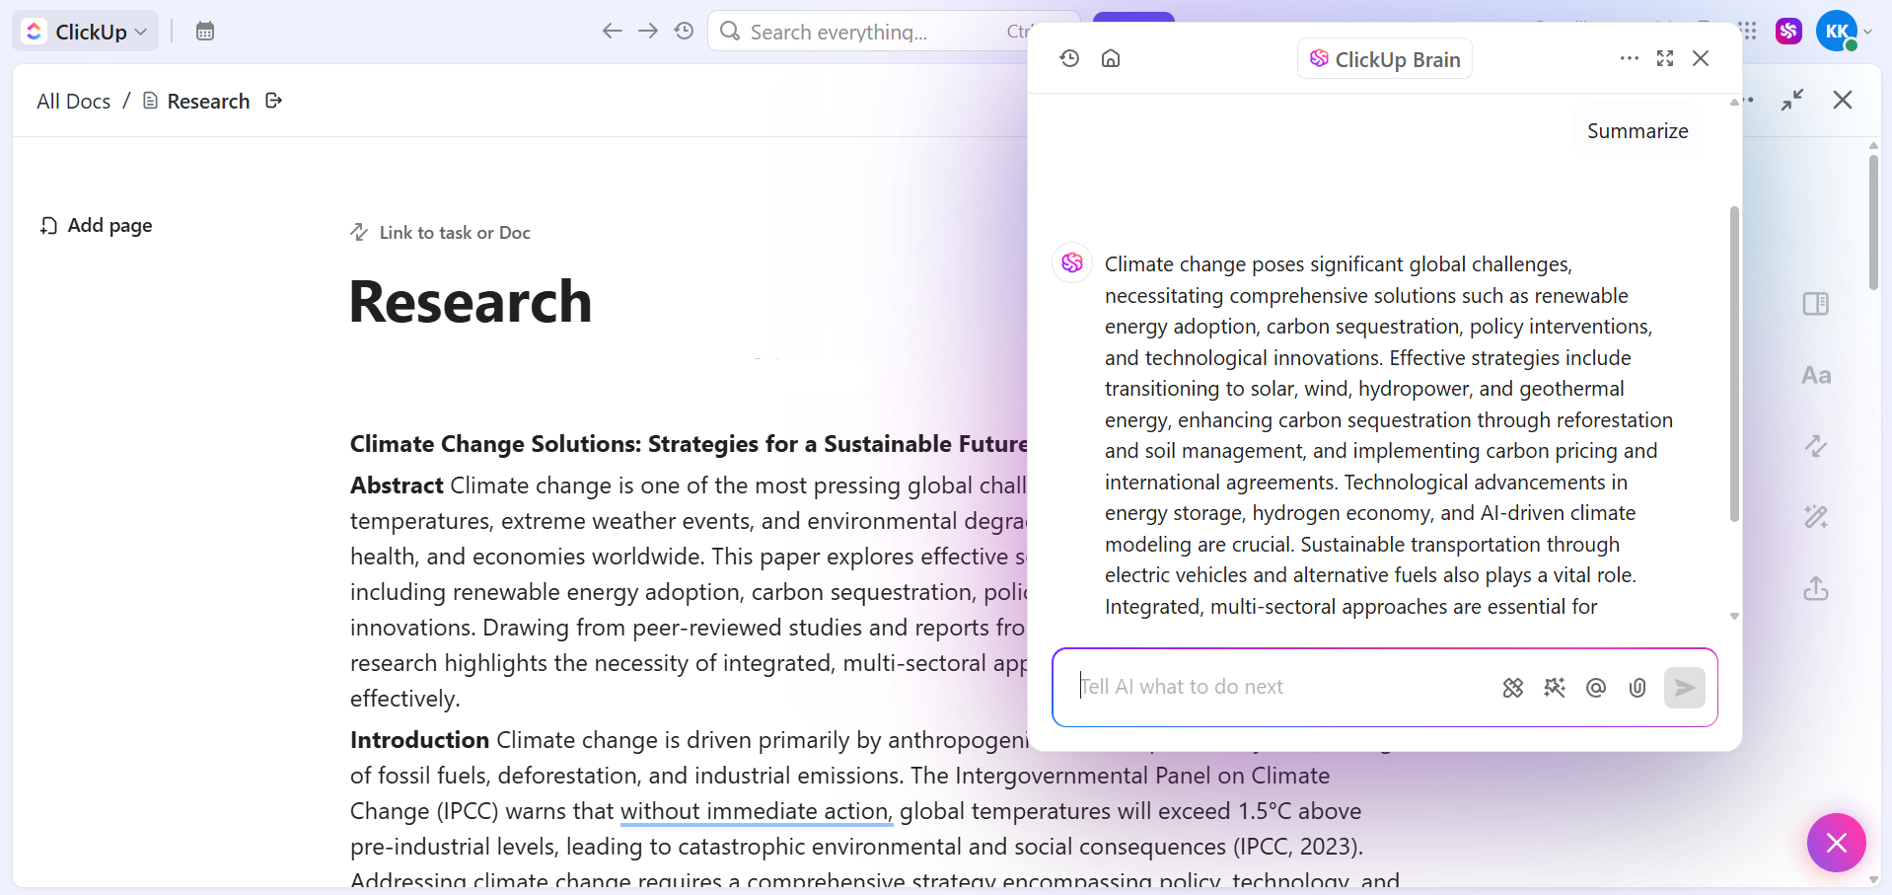Expand ClickUp Brain panel to fullscreen
Image resolution: width=1892 pixels, height=895 pixels.
[1665, 58]
